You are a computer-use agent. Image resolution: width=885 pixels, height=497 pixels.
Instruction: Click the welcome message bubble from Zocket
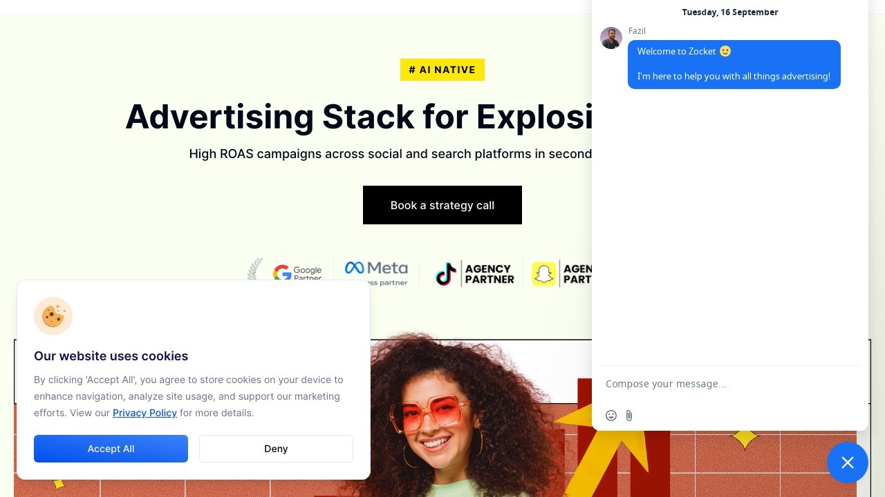tap(734, 64)
